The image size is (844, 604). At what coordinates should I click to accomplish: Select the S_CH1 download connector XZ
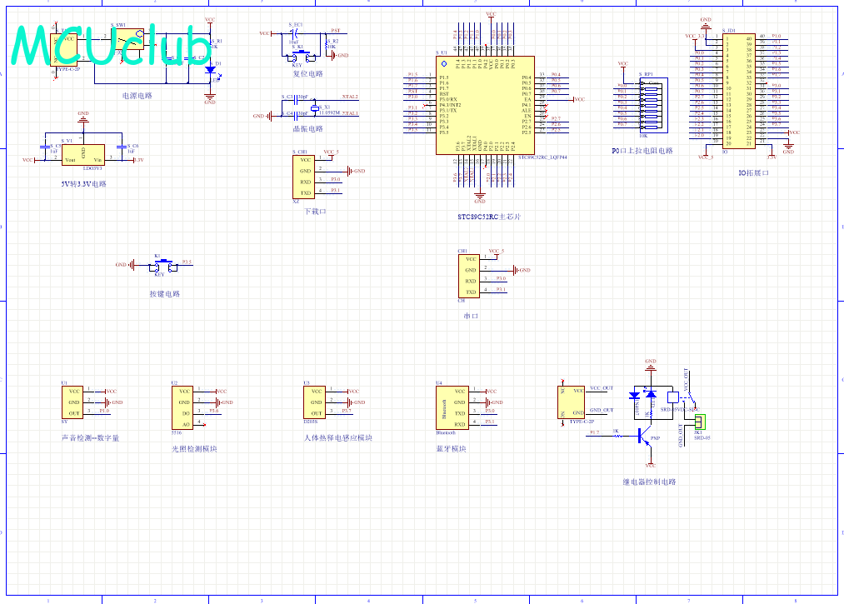(x=303, y=177)
